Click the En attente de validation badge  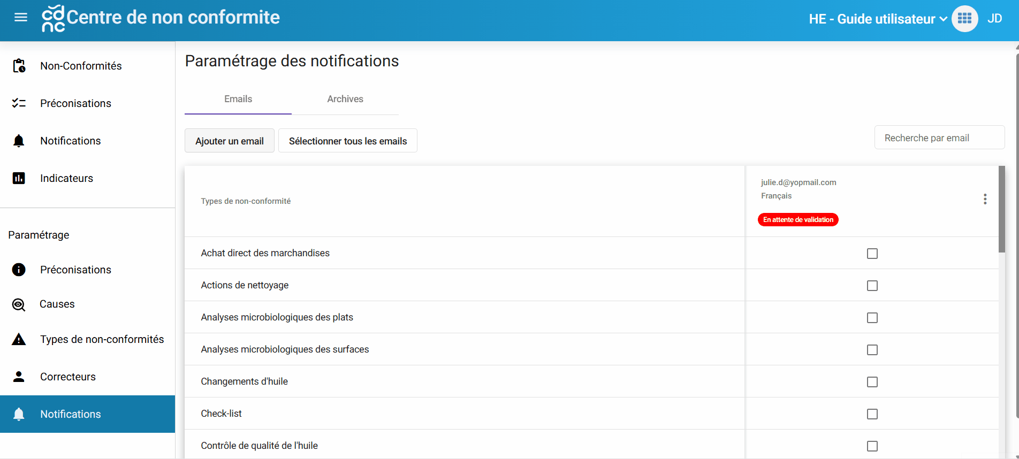[798, 220]
